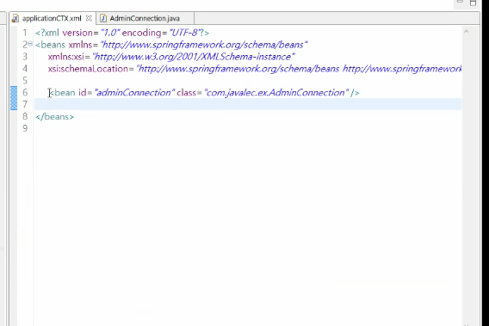Click the schema/beans xmlns URL on line 2
Viewport: 489px width, 326px height.
coord(204,45)
